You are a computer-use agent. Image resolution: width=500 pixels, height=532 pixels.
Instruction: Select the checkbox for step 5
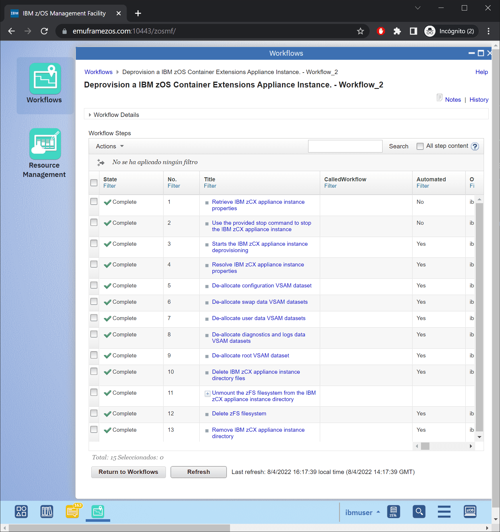94,285
